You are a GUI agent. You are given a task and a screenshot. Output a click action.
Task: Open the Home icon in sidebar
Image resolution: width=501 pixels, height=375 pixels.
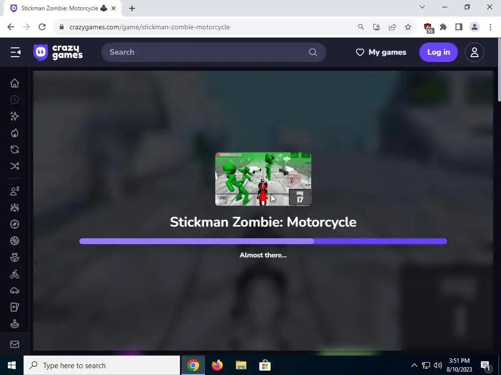point(15,83)
